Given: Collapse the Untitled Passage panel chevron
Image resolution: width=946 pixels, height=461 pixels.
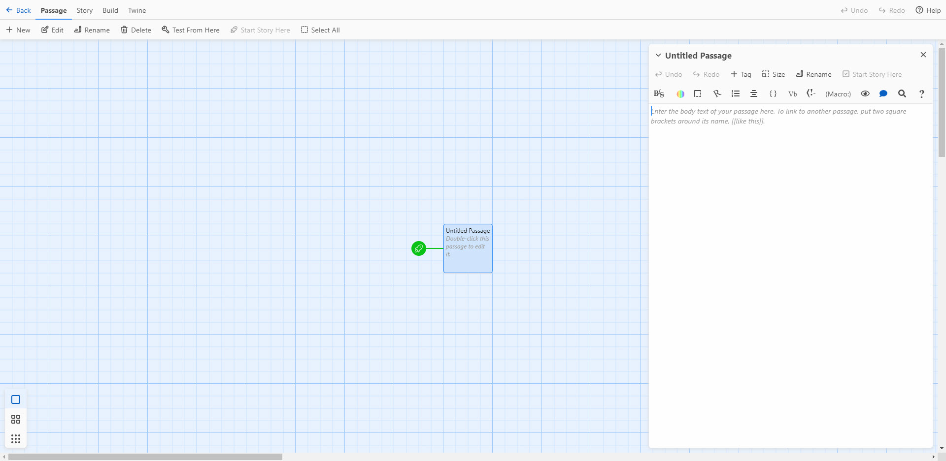Looking at the screenshot, I should click(658, 56).
